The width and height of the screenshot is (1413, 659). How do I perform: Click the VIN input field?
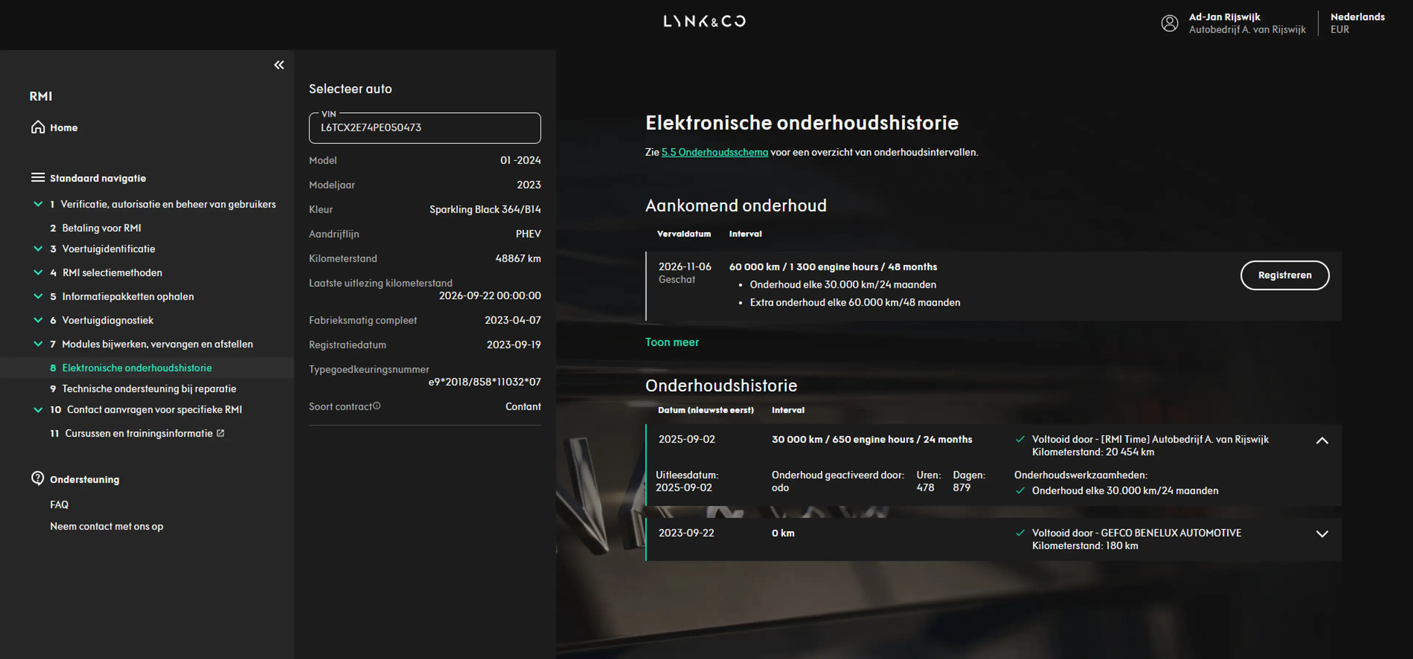425,128
